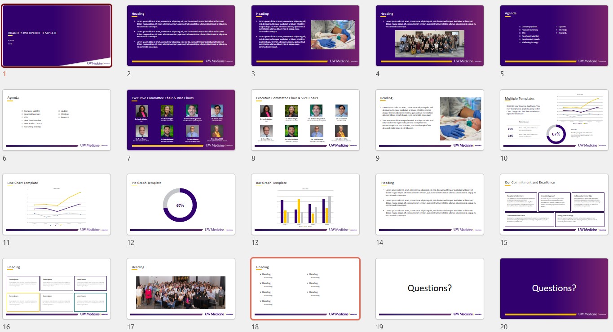Select the white Executive Committee Chair slide
This screenshot has width=613, height=332.
(x=305, y=119)
